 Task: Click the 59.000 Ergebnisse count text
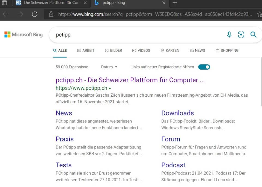tap(72, 67)
